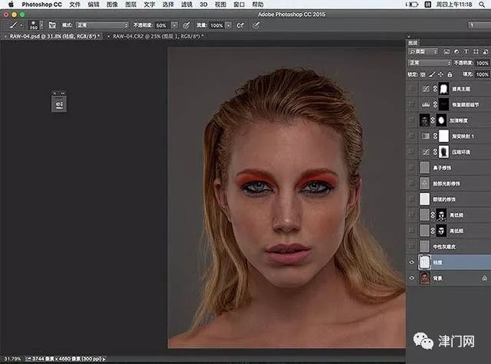Screen dimensions: 491x364
Task: Open layer filter type dropdown
Action: pos(423,51)
